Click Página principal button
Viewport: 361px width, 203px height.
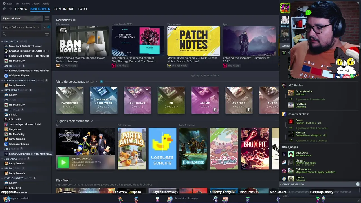pos(22,18)
